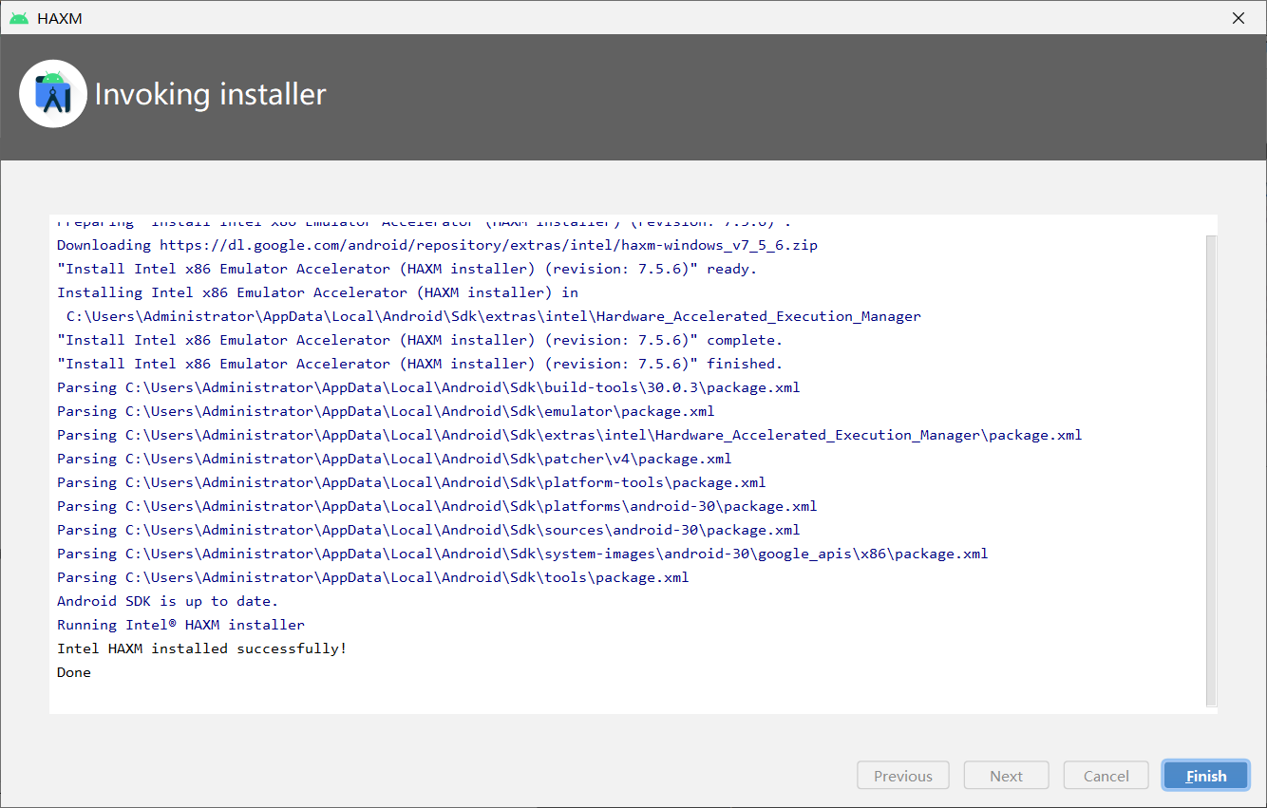Image resolution: width=1267 pixels, height=808 pixels.
Task: Click the installer line ending in 'finished.'
Action: tap(420, 364)
